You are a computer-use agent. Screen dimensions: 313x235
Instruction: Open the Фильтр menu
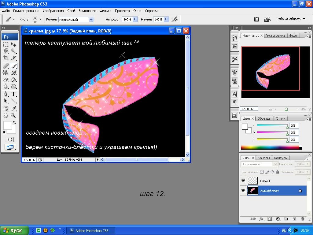coord(105,11)
